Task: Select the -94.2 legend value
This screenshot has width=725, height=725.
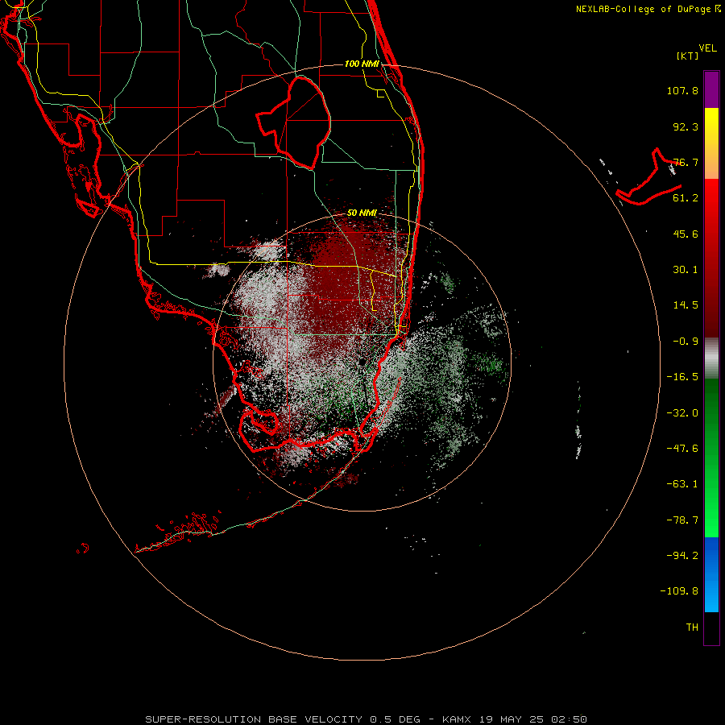Action: (x=682, y=555)
